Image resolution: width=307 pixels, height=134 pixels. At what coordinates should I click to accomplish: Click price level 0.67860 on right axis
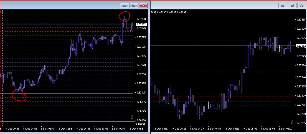coord(301,65)
